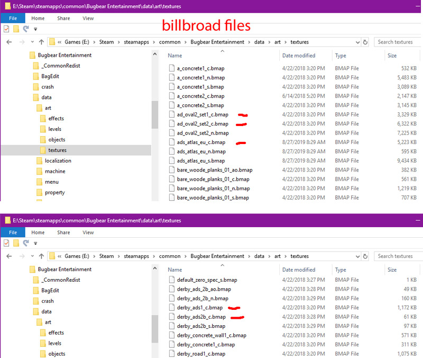Image resolution: width=423 pixels, height=358 pixels.
Task: Click Undo icon in top window quick toolbar
Action: pyautogui.click(x=26, y=29)
